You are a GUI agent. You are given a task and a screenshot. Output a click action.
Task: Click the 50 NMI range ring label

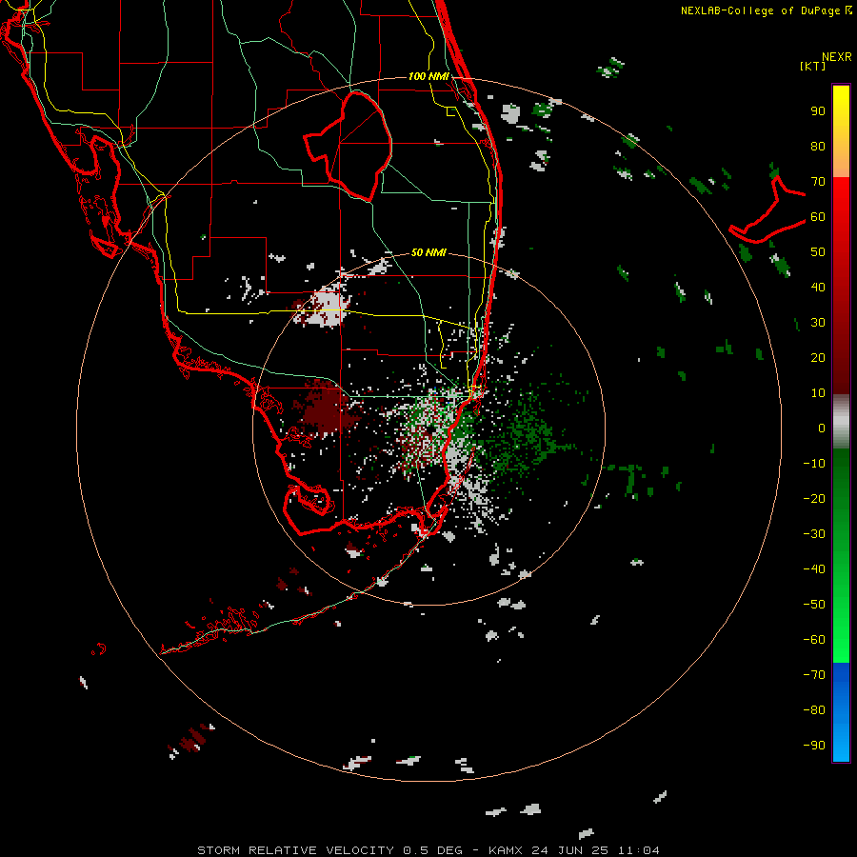coord(428,252)
